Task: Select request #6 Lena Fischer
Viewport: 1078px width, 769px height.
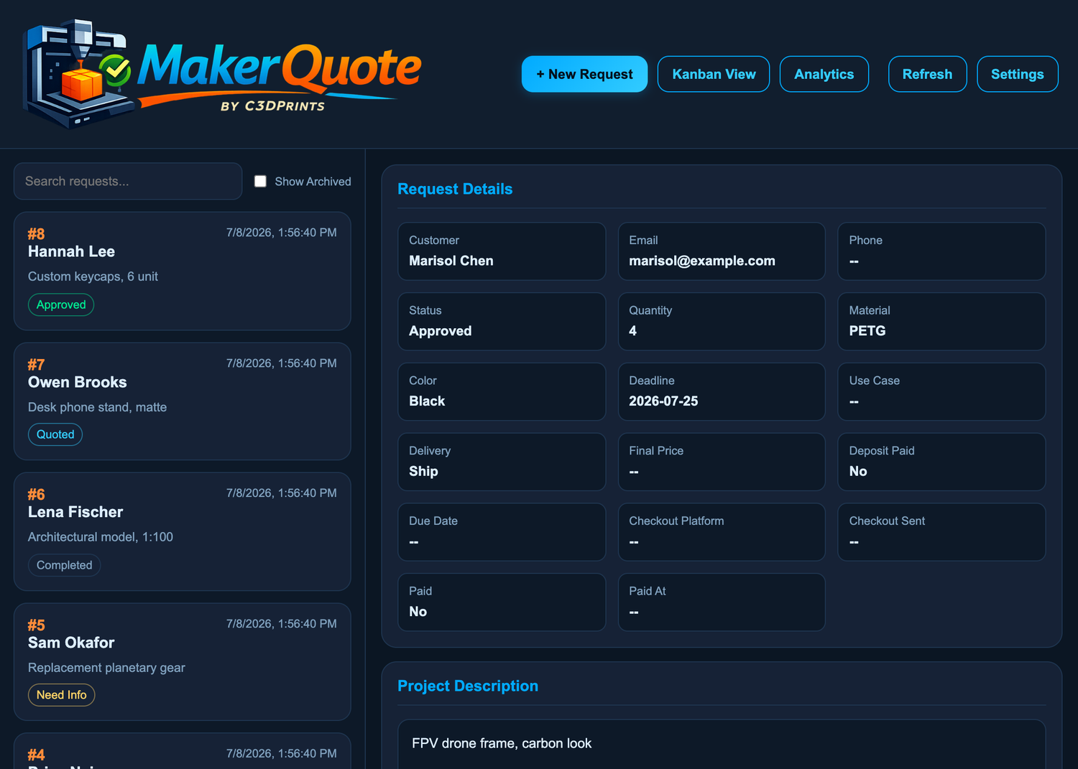Action: coord(182,531)
